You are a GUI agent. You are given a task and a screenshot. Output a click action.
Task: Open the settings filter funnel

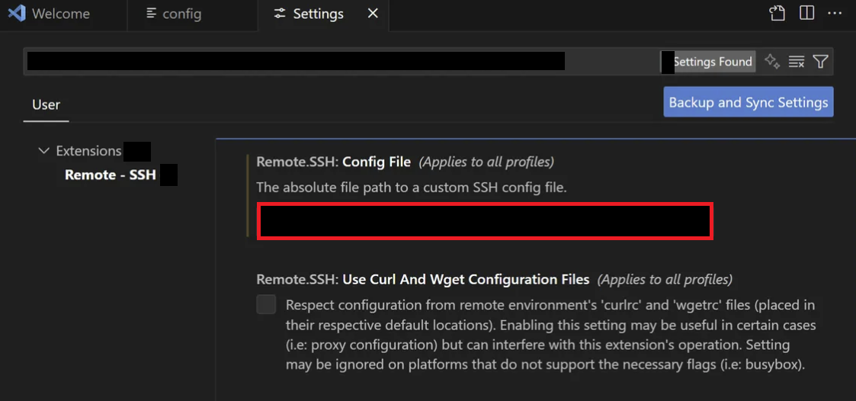click(820, 62)
